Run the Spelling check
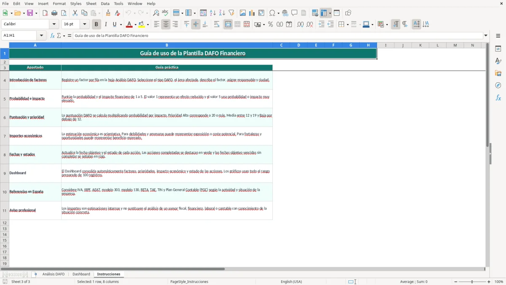Viewport: 506px width, 285px height. click(165, 13)
